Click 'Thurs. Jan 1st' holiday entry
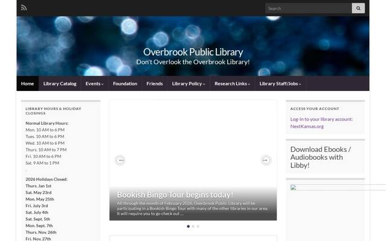The image size is (386, 241). 39,186
